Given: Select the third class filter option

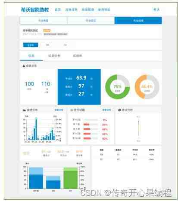Looking at the screenshot, I should tap(65, 45).
